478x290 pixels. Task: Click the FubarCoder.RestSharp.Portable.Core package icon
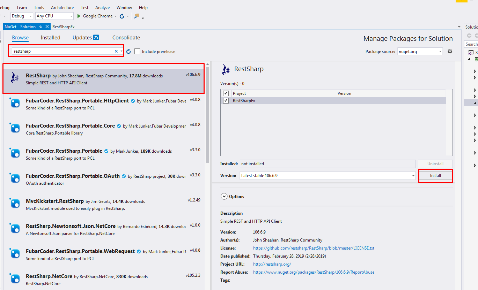point(15,128)
